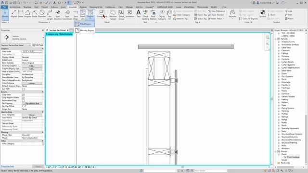
Task: Click the Color Fill Legend button
Action: (248, 19)
